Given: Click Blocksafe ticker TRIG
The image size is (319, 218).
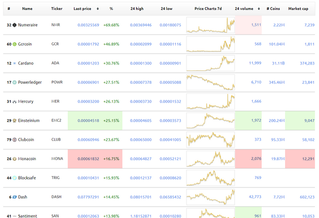Looking at the screenshot, I should [55, 178].
